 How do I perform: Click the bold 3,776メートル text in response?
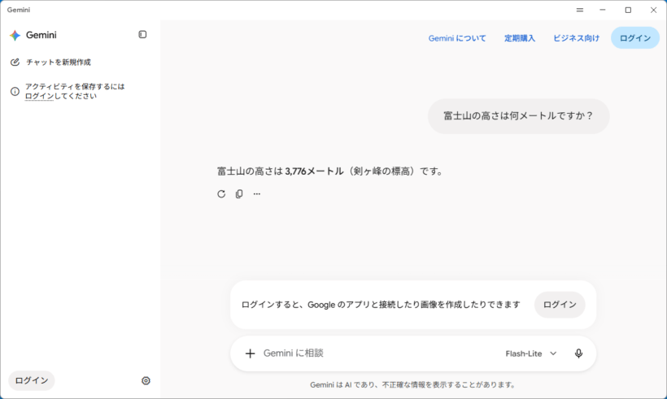314,171
